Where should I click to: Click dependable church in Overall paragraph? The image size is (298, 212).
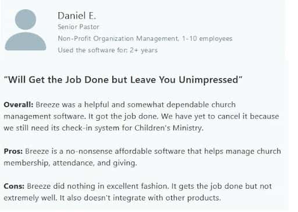click(x=201, y=105)
